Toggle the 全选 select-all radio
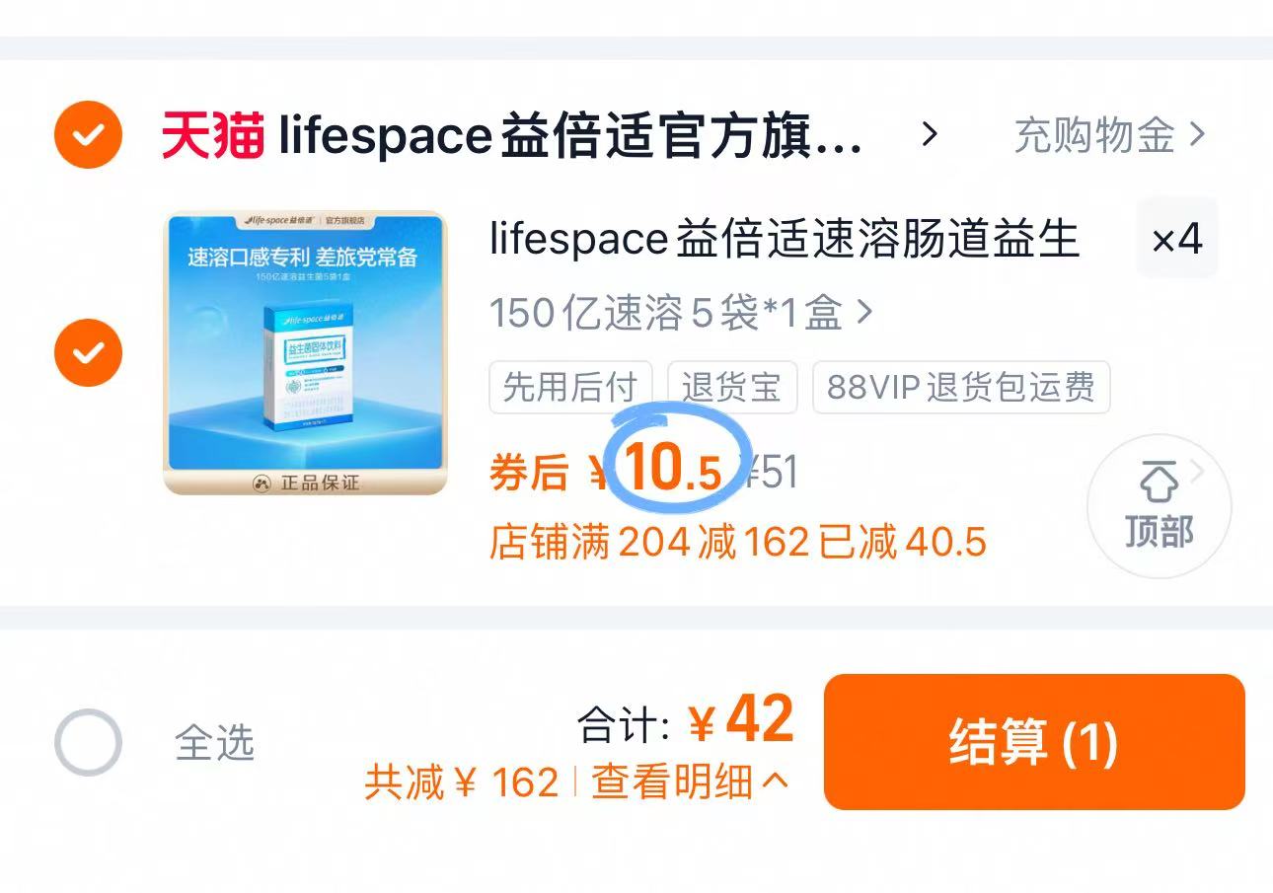 click(x=88, y=742)
